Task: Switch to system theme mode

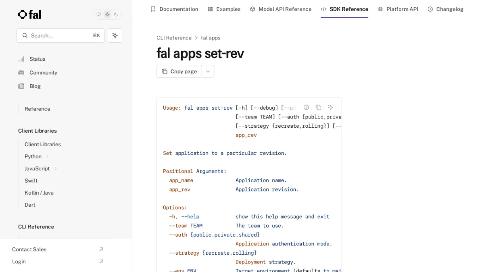Action: (x=98, y=15)
